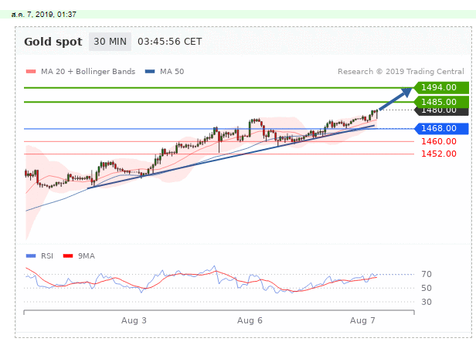This screenshot has height=345, width=476.
Task: Click the RSI legend label
Action: pyautogui.click(x=47, y=256)
